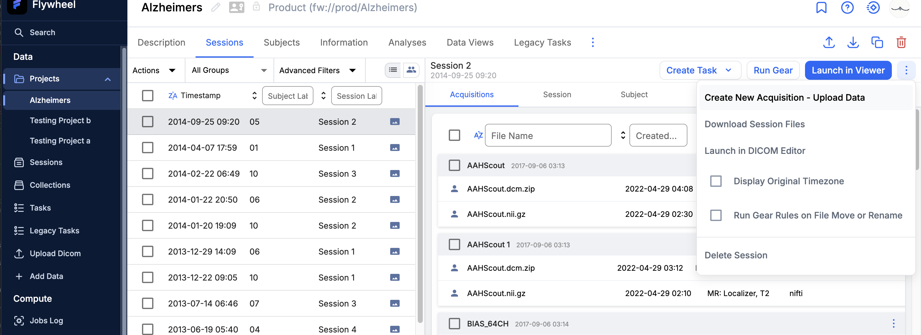The image size is (921, 335).
Task: Open Collections in the sidebar
Action: point(50,185)
